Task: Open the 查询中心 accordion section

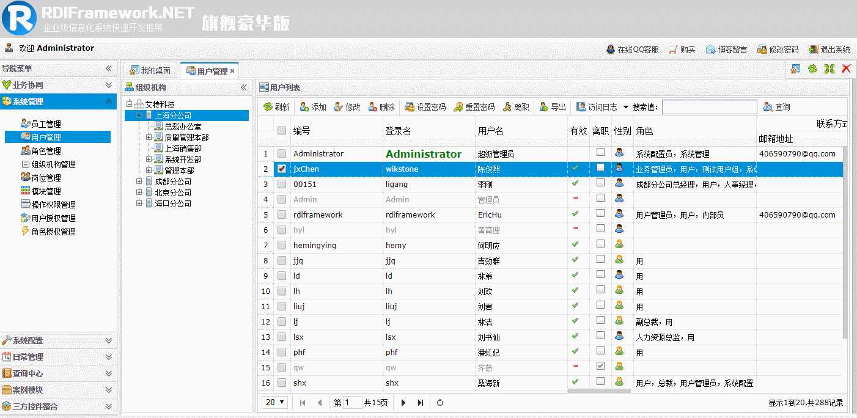Action: click(x=58, y=373)
